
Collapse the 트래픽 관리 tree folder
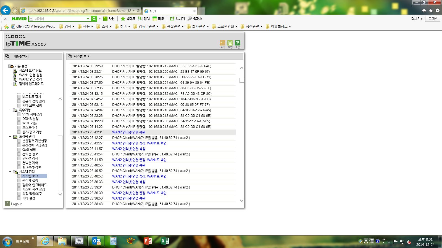click(10, 136)
